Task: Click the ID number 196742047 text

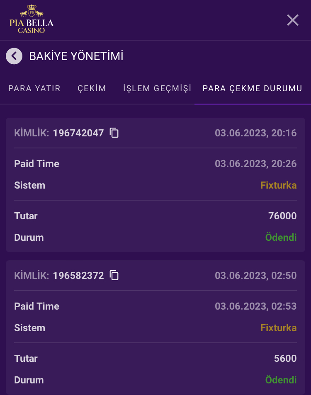Action: [x=78, y=133]
